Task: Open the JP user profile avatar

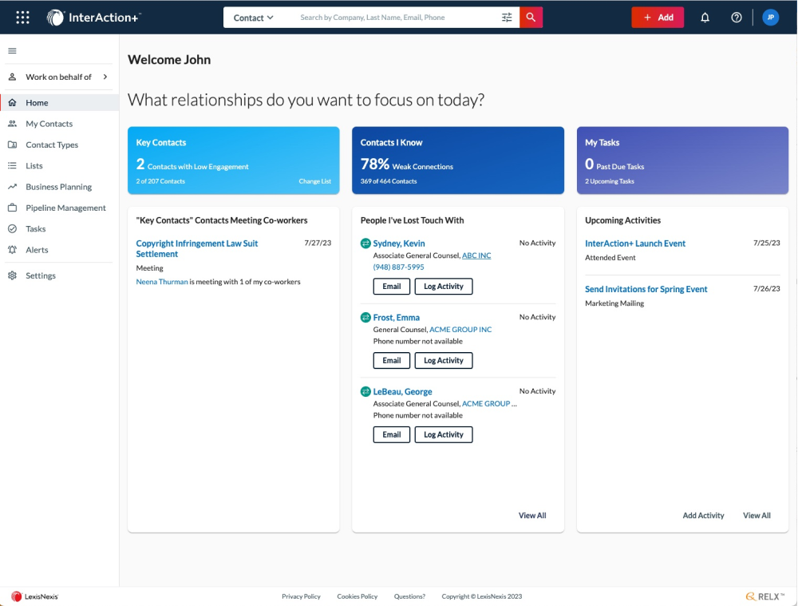Action: coord(771,18)
